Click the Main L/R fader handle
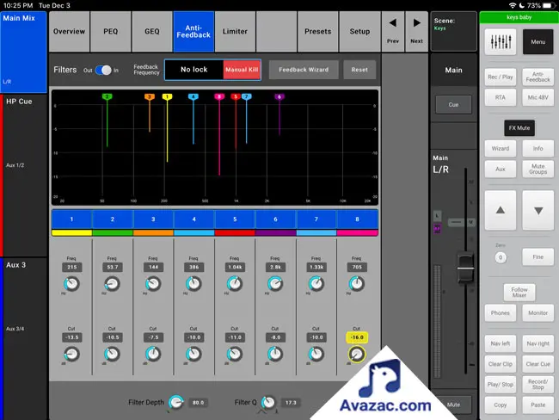The height and width of the screenshot is (420, 559). click(x=465, y=268)
